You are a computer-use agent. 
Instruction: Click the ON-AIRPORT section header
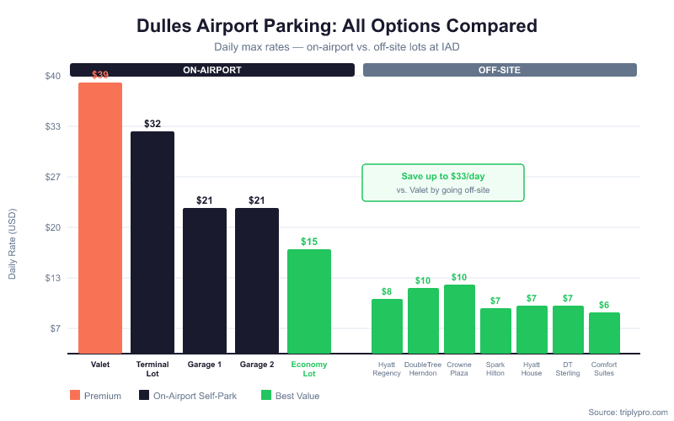[212, 70]
